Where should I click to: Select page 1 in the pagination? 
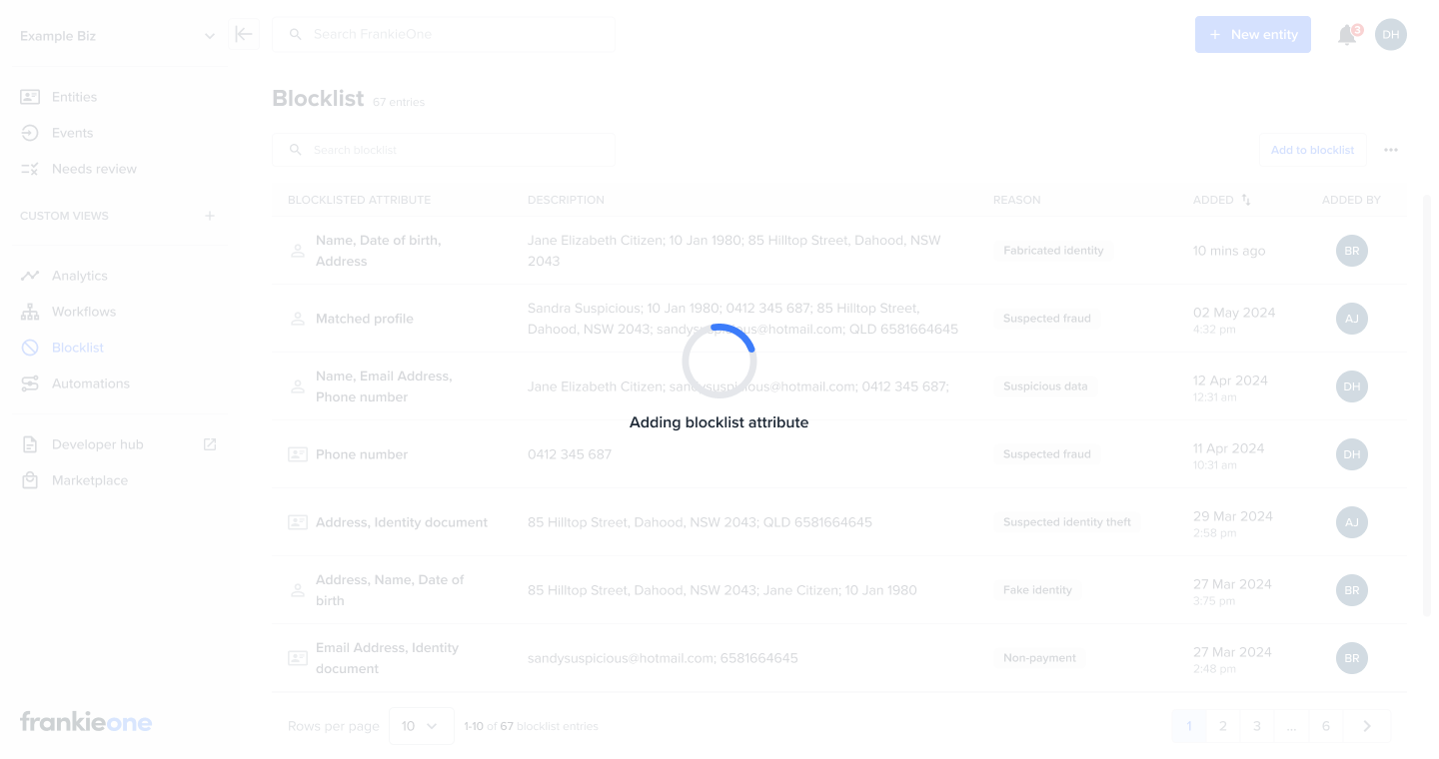[x=1189, y=726]
